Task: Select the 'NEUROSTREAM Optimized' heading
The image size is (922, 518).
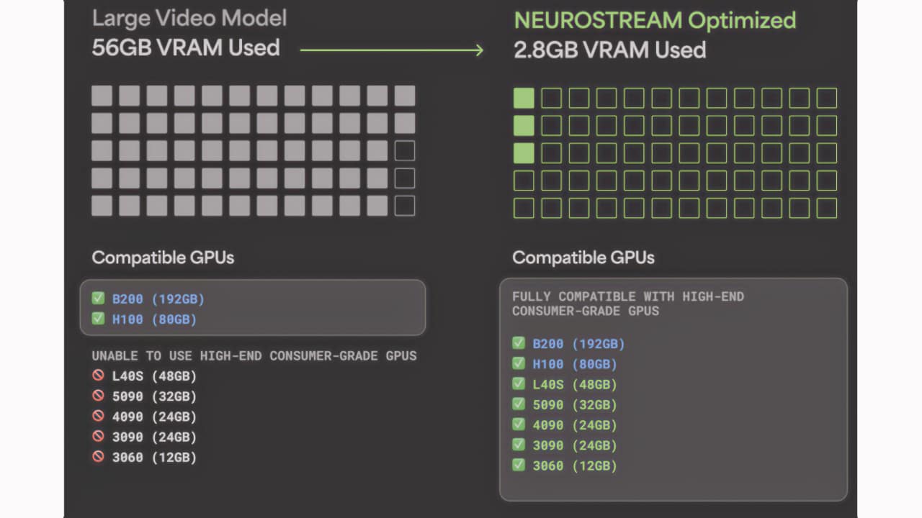Action: (655, 19)
